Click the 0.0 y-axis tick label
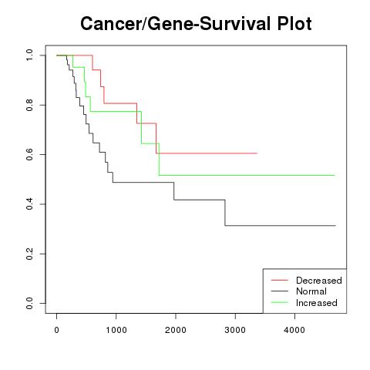 click(x=29, y=303)
